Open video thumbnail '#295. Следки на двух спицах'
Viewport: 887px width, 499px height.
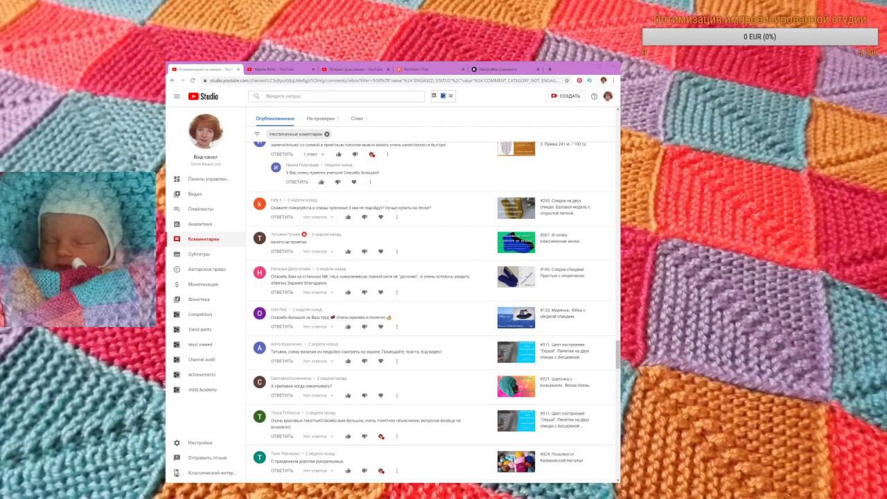click(x=516, y=208)
